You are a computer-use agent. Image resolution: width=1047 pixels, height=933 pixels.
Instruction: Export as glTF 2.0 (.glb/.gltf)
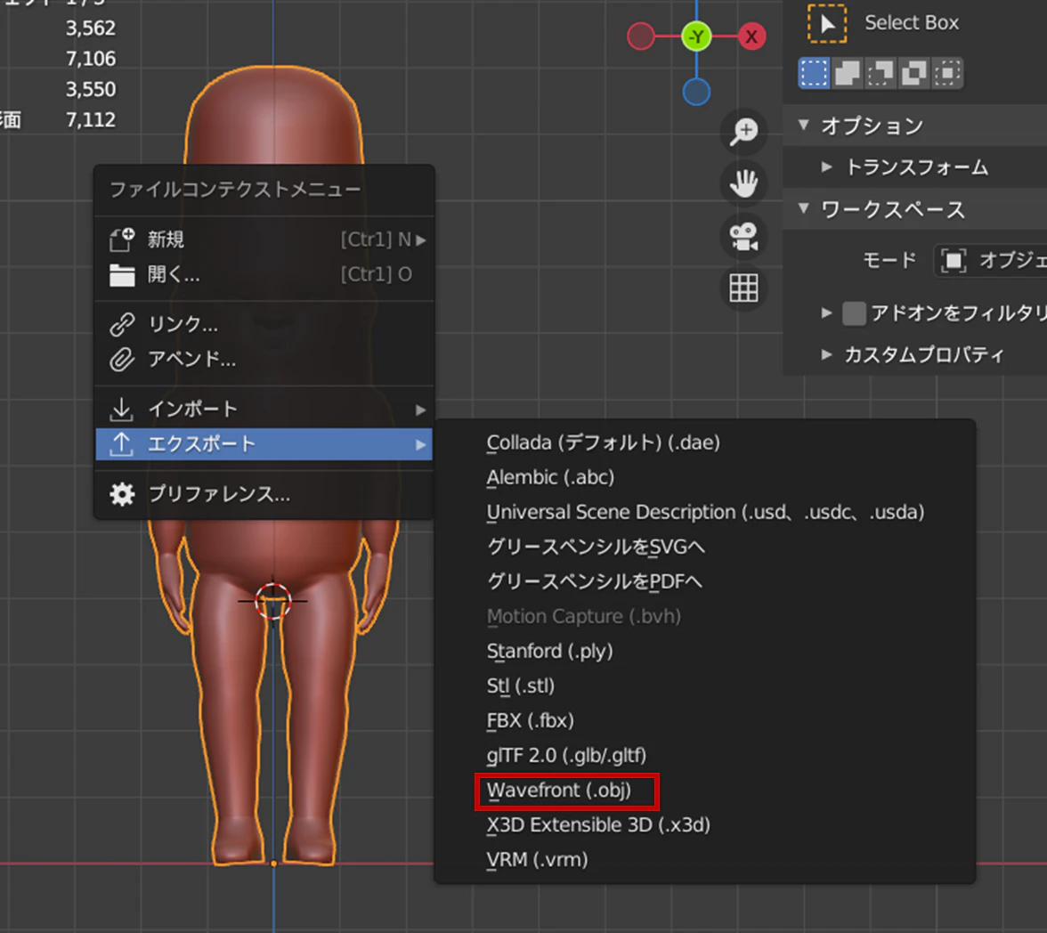click(705, 755)
